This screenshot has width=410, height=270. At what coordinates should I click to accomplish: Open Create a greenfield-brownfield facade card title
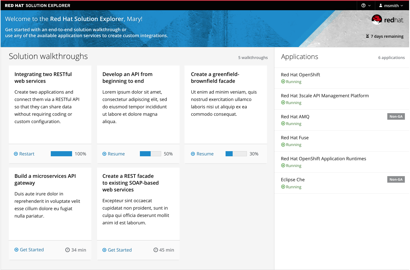coord(215,77)
